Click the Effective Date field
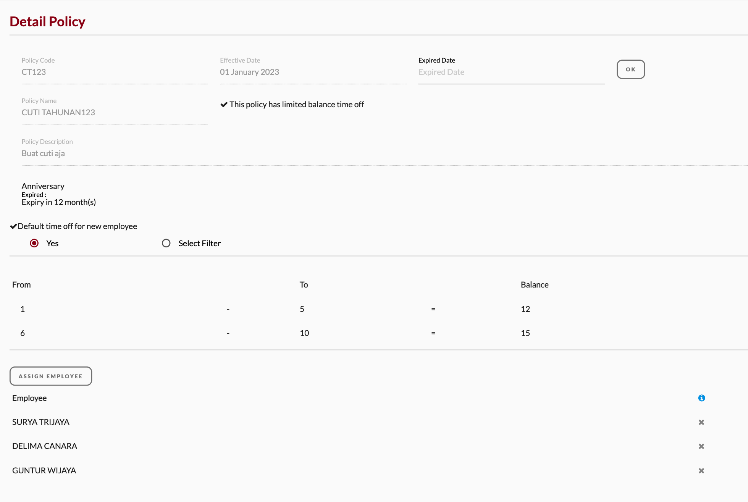 tap(312, 72)
